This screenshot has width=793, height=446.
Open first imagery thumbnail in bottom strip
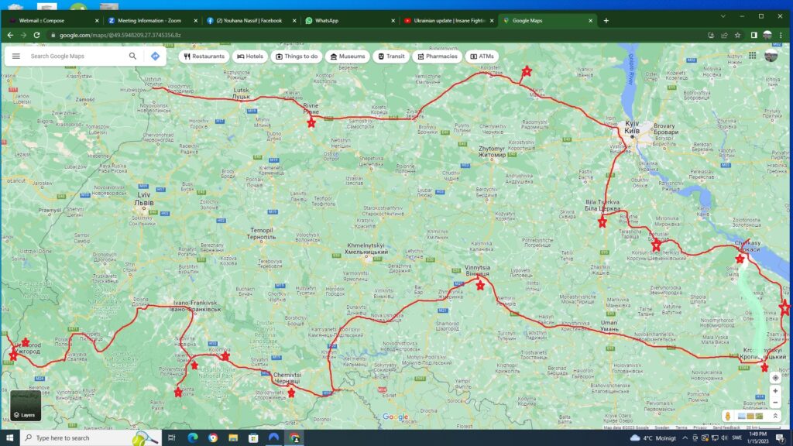click(741, 416)
